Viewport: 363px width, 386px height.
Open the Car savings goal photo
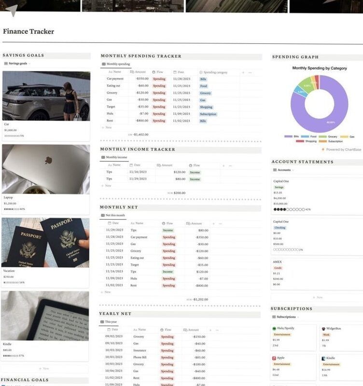(46, 96)
